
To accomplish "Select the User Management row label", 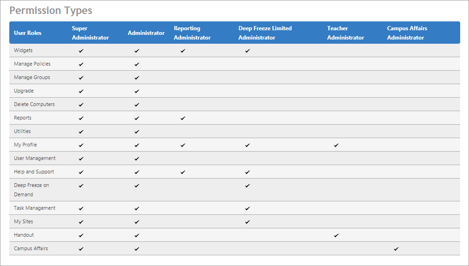I will click(x=35, y=159).
